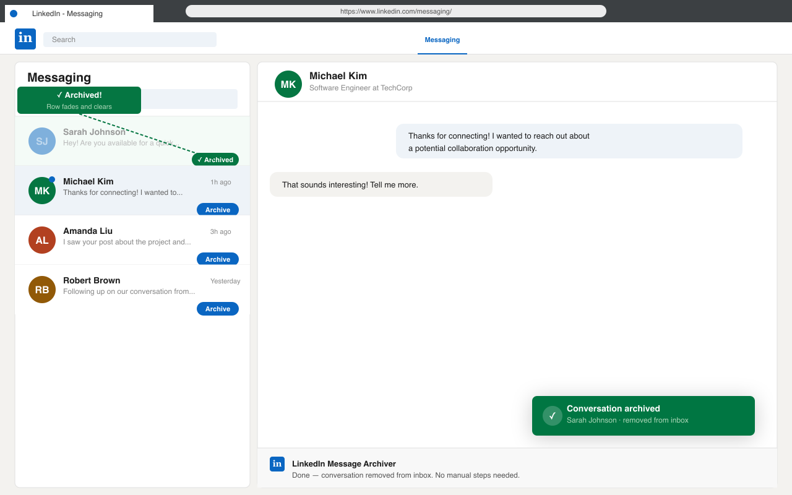This screenshot has height=495, width=792.
Task: Click the green Archived badge on Sarah's row
Action: coord(215,160)
